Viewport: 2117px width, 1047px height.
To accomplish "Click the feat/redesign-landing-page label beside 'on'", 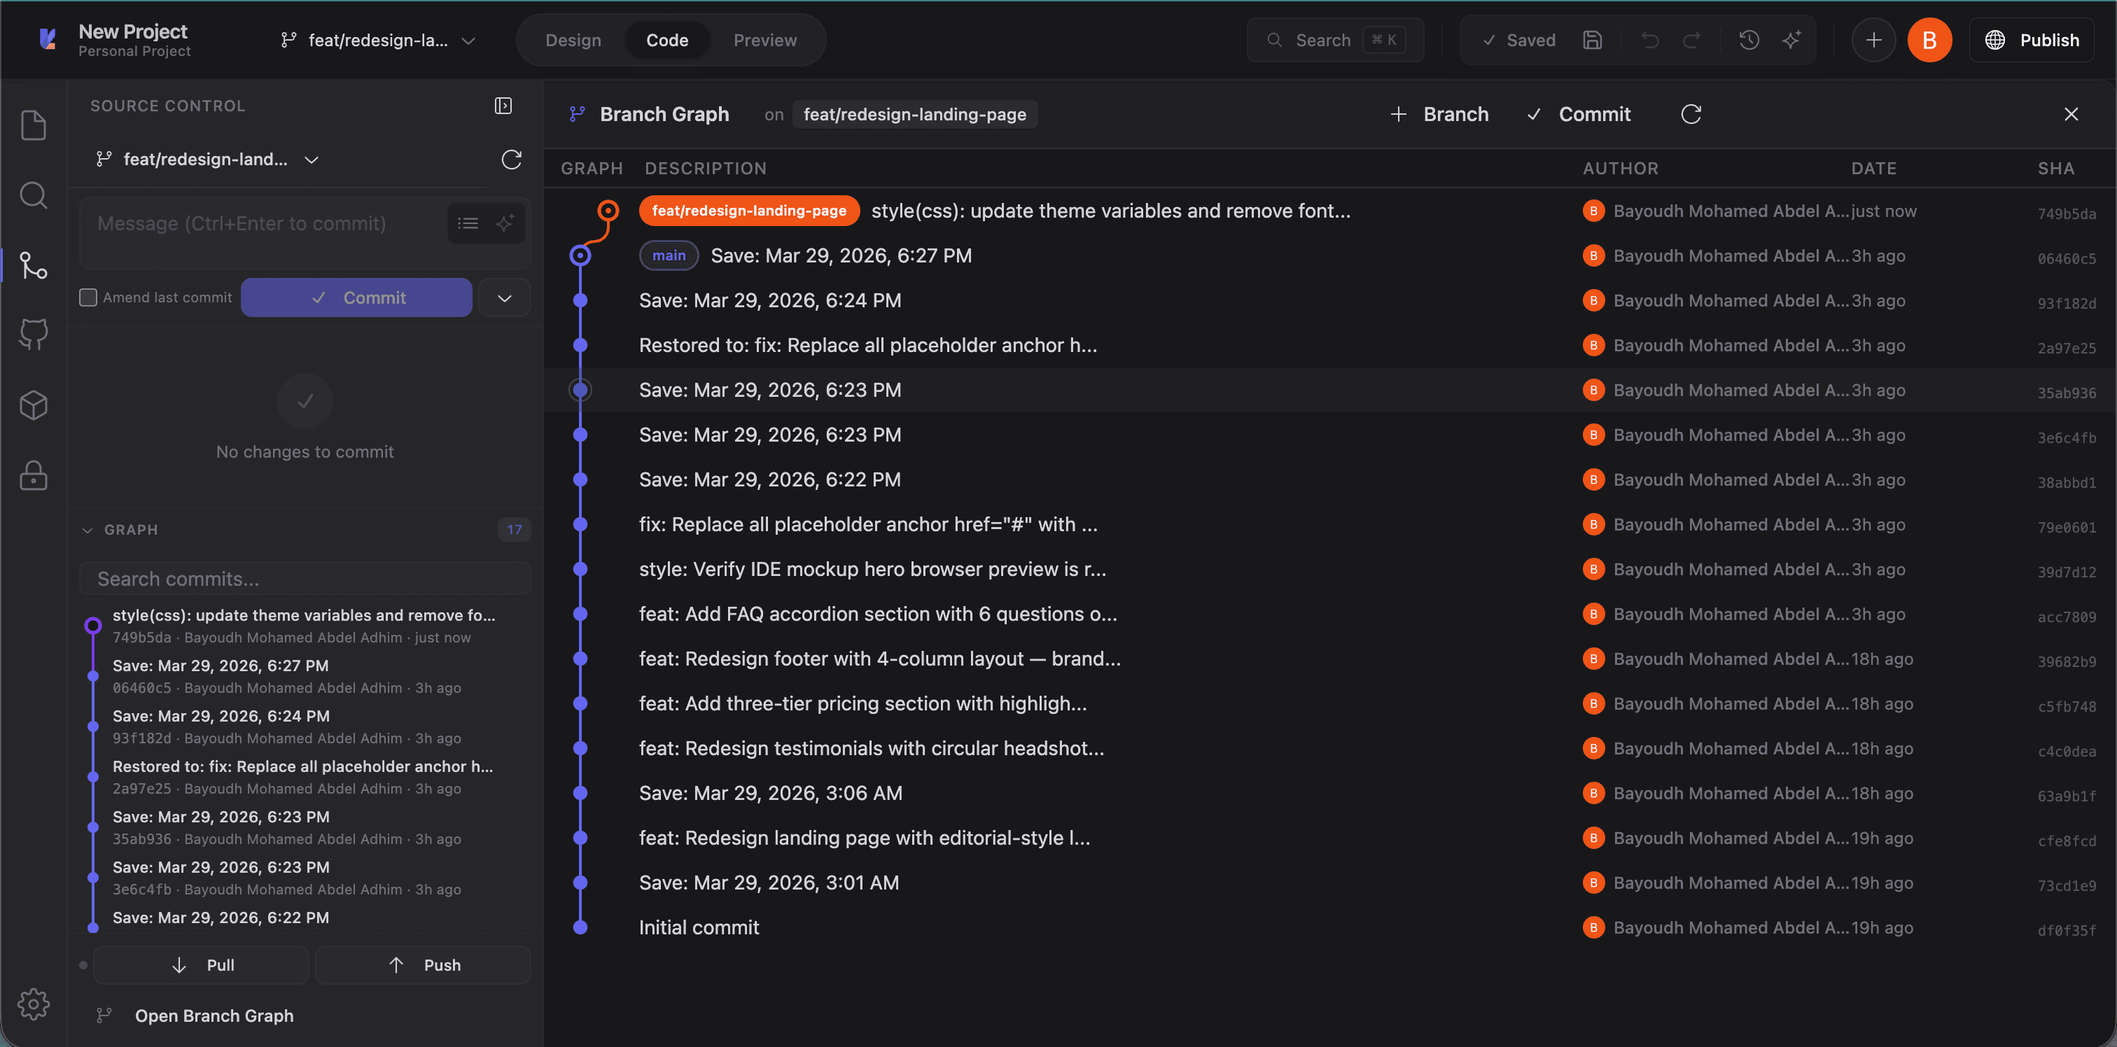I will click(915, 114).
